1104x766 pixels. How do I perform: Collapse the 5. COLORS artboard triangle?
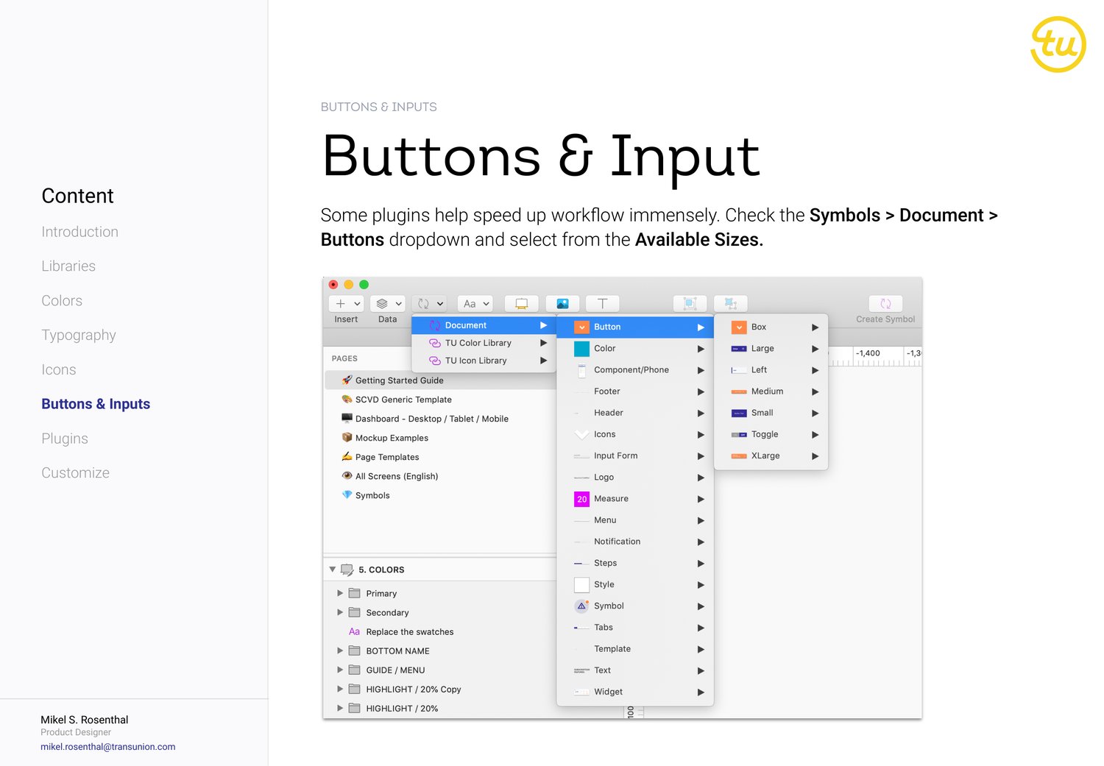pyautogui.click(x=333, y=570)
